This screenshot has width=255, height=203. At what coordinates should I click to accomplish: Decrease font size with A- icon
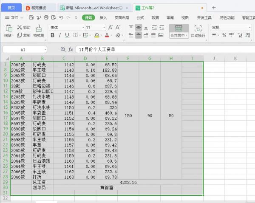(x=118, y=27)
